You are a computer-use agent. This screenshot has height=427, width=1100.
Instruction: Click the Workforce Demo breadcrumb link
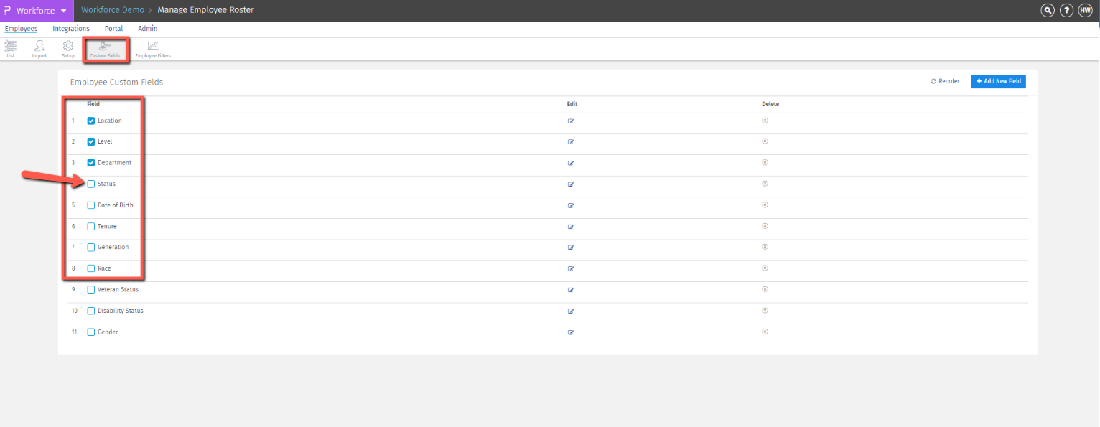113,11
